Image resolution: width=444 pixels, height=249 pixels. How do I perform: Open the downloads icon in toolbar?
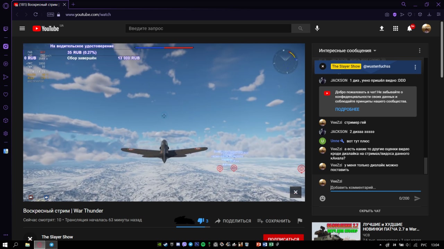(x=429, y=15)
